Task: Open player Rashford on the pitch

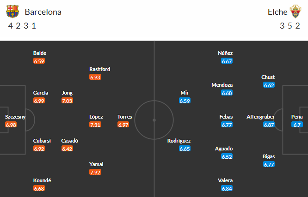Action: pyautogui.click(x=100, y=69)
